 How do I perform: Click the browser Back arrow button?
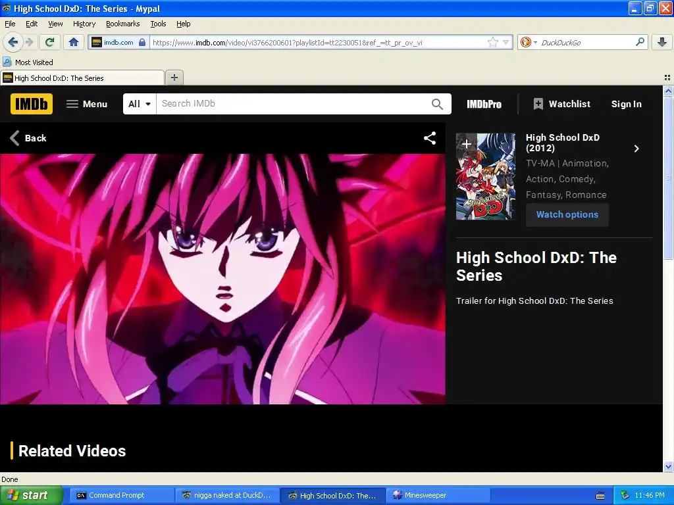[13, 42]
